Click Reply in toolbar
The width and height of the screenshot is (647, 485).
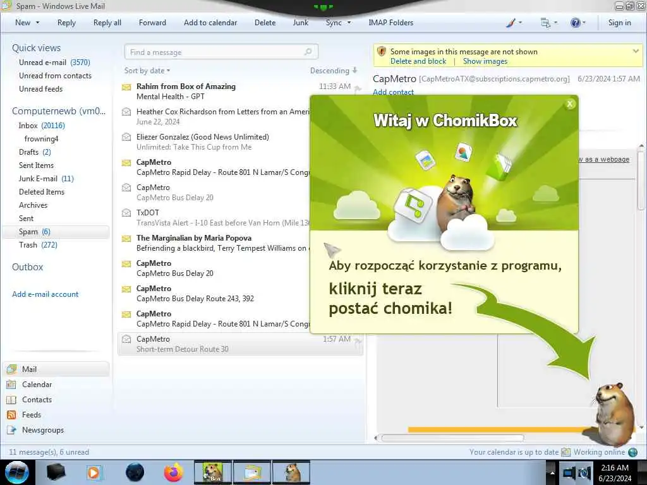[66, 23]
